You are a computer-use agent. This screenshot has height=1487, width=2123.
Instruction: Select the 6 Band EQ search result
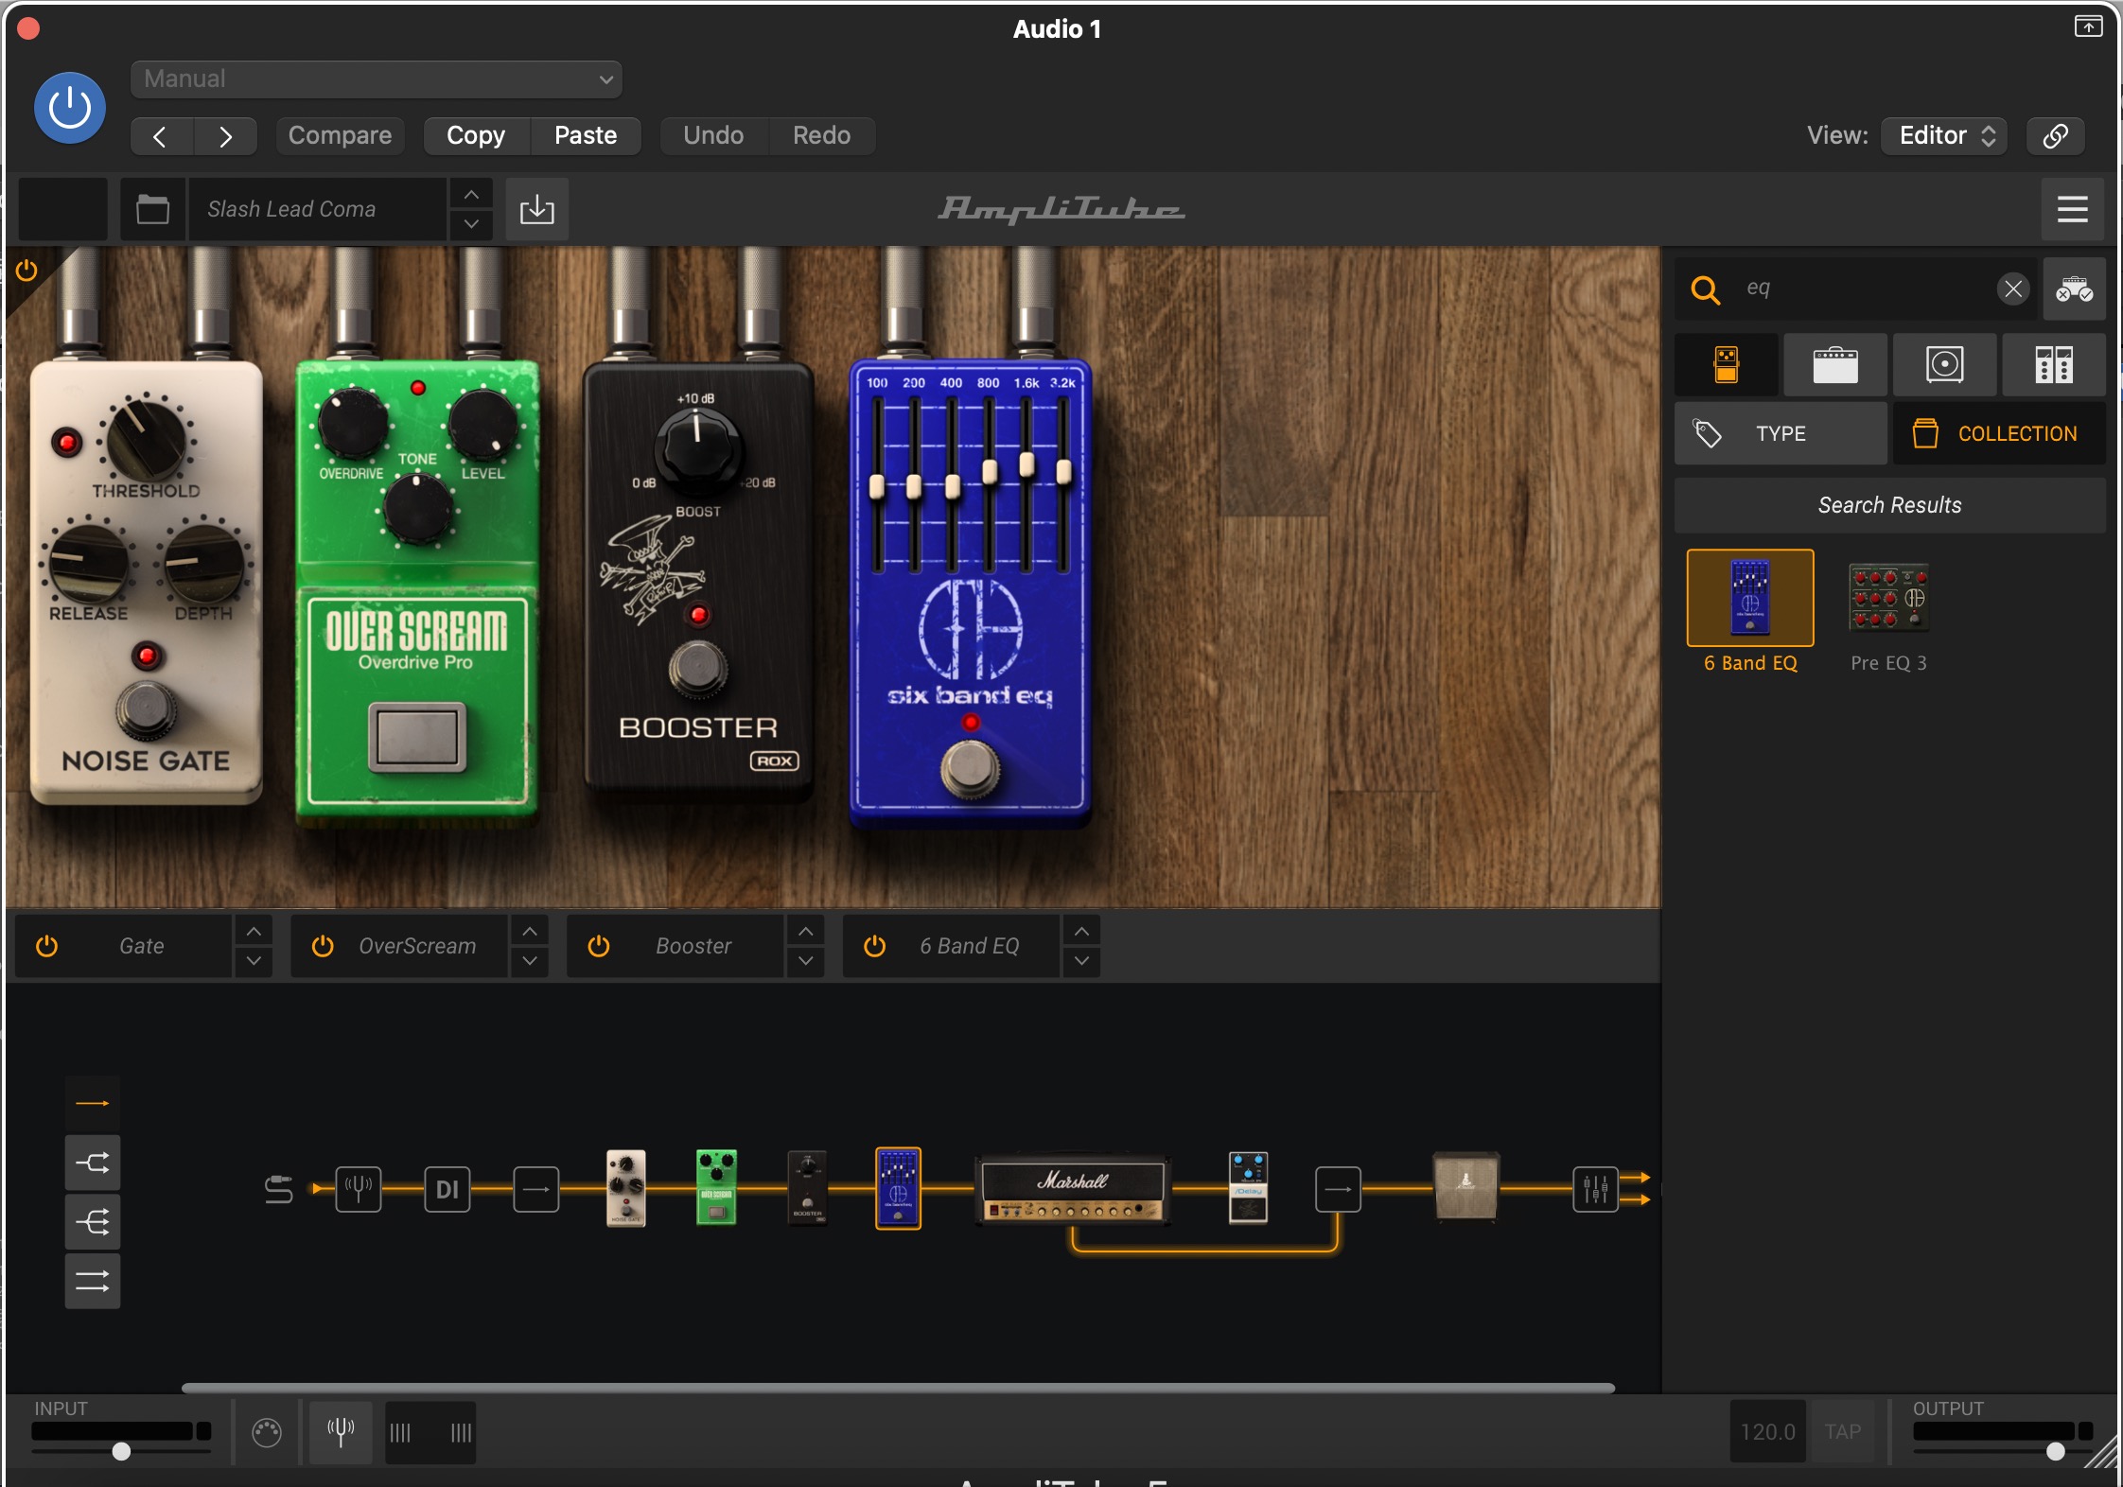pyautogui.click(x=1750, y=612)
